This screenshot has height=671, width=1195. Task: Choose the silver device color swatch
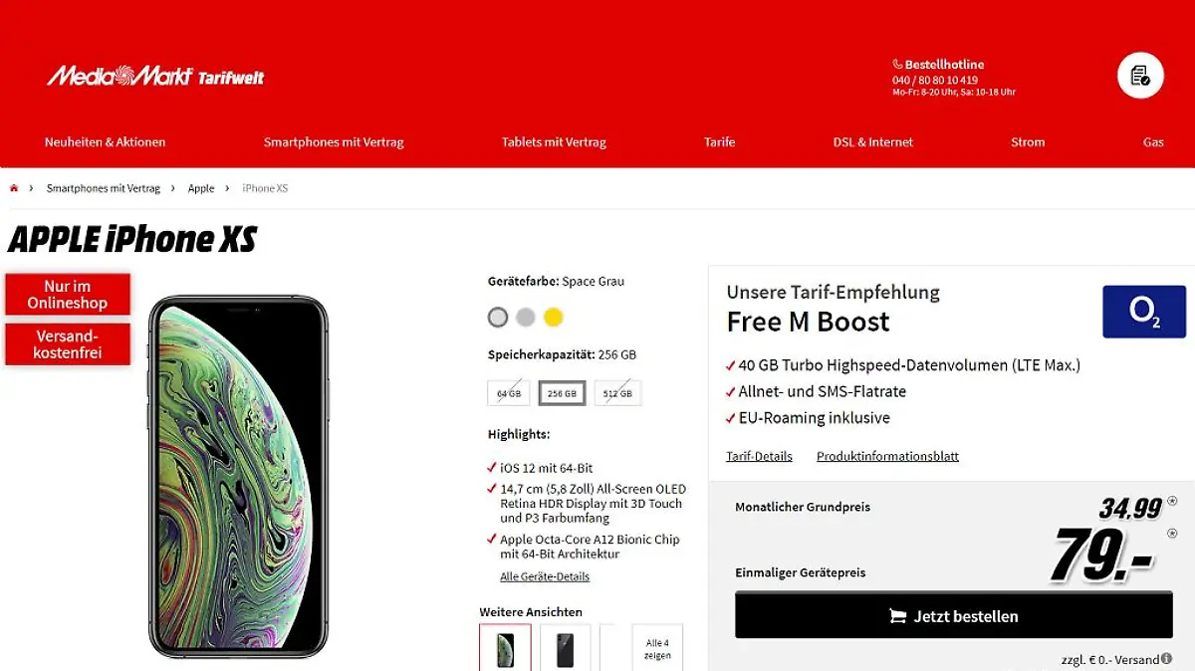526,318
